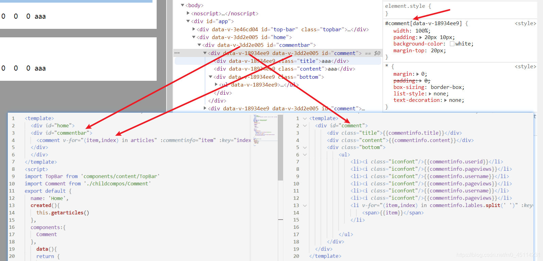Fold div class="bottom" at line 5, right editor
Image resolution: width=543 pixels, height=261 pixels.
pyautogui.click(x=305, y=147)
